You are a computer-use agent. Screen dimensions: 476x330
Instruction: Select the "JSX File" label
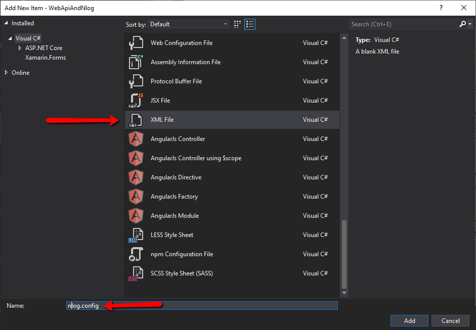coord(160,101)
